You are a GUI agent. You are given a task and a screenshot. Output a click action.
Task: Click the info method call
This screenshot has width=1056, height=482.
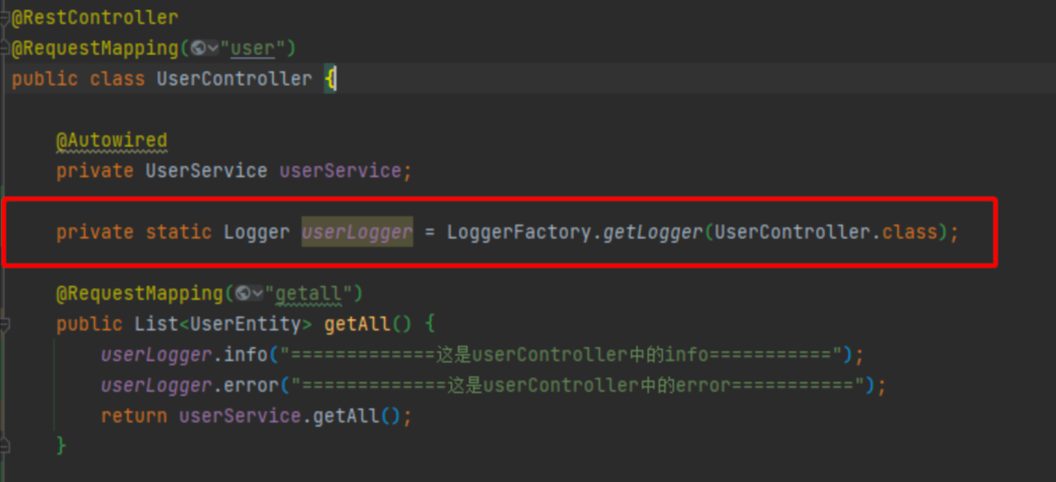pos(246,355)
